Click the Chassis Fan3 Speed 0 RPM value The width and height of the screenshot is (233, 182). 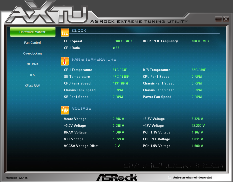coord(197,90)
